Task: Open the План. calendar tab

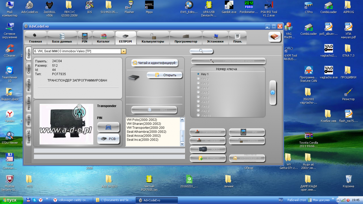Action: 238,38
